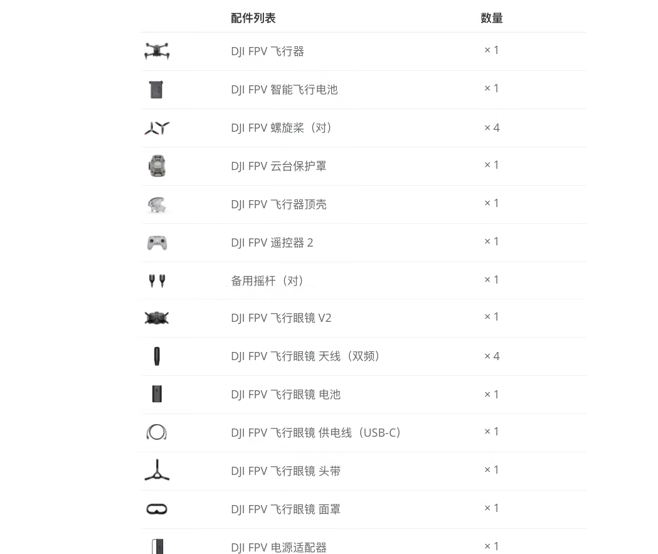Click the goggles dual-band antenna icon
This screenshot has height=554, width=658.
pyautogui.click(x=157, y=356)
